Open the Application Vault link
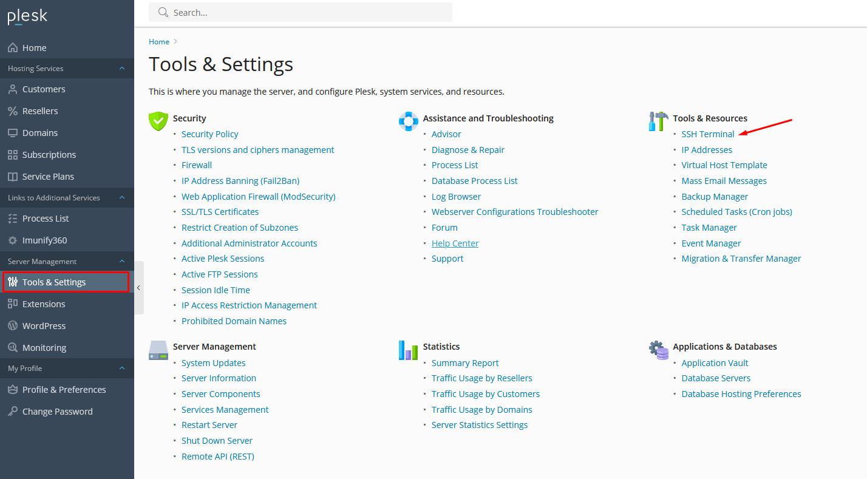Viewport: 867px width, 479px height. tap(715, 362)
